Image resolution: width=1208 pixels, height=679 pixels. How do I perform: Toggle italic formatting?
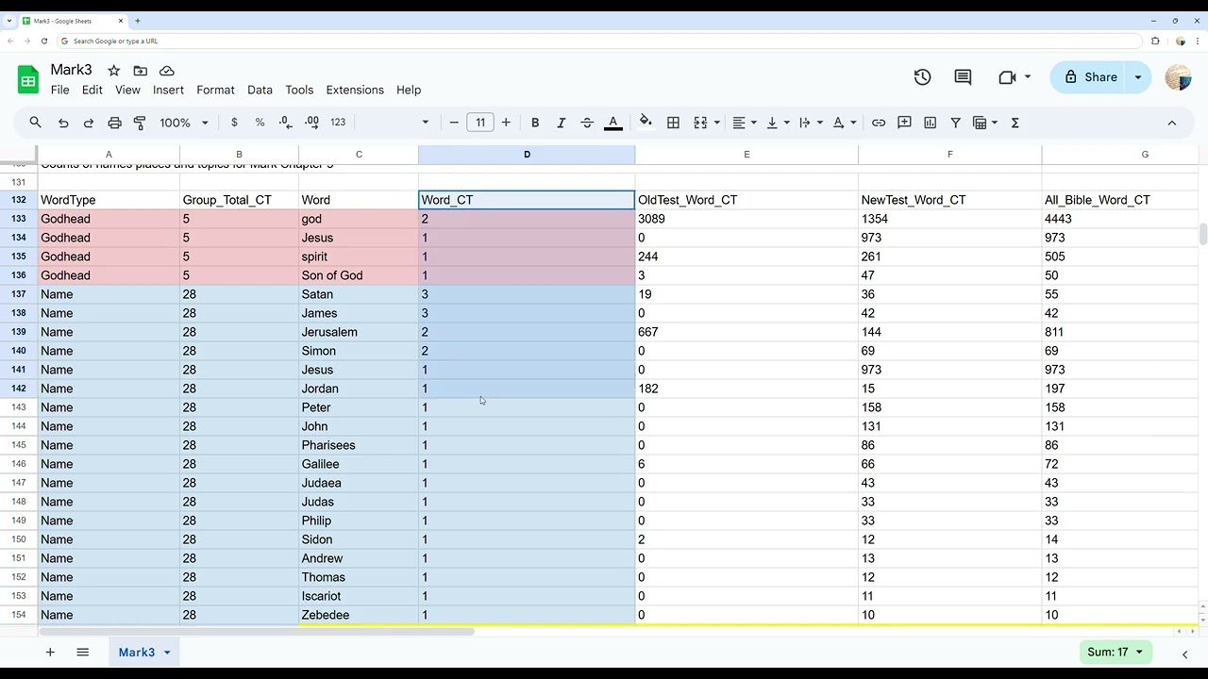click(x=561, y=123)
